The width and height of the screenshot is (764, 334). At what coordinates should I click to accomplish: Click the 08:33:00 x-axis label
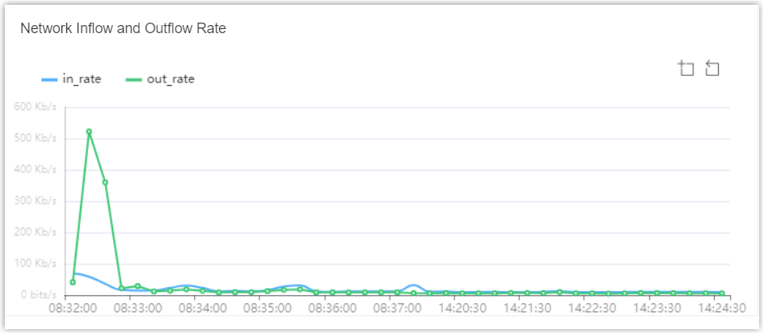coord(137,308)
